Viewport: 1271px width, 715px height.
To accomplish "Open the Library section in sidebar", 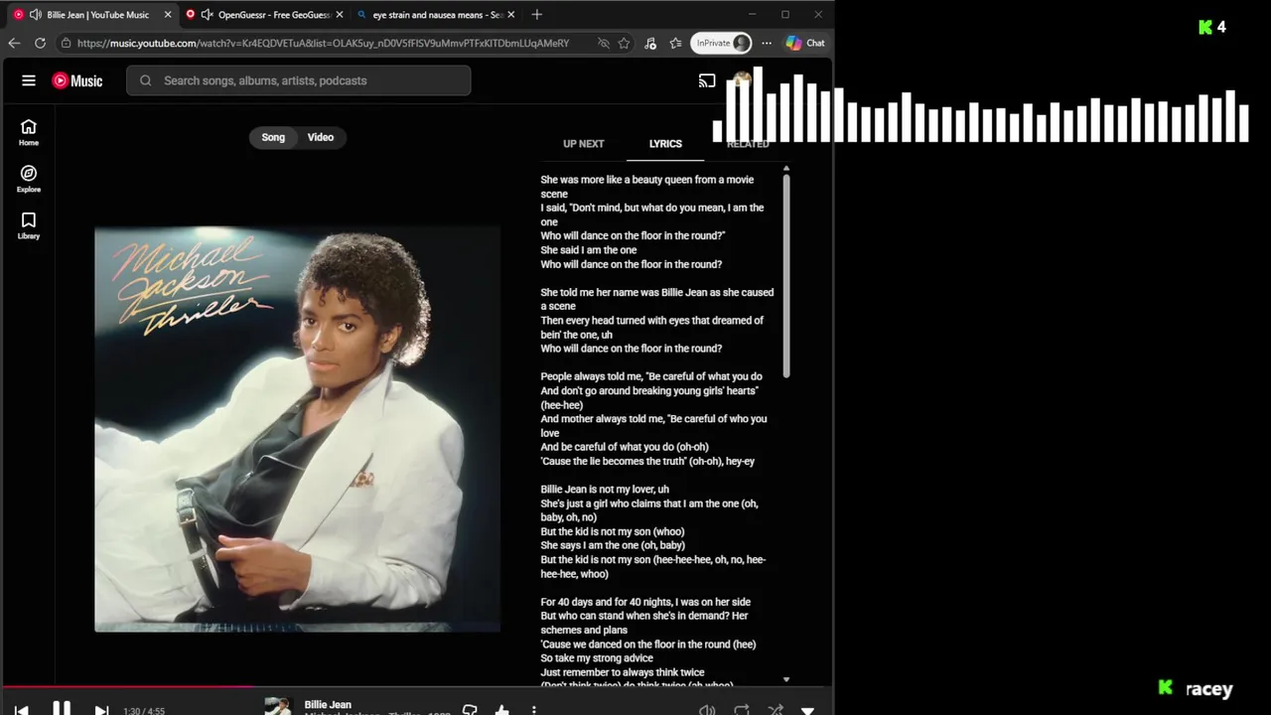I will [x=29, y=225].
